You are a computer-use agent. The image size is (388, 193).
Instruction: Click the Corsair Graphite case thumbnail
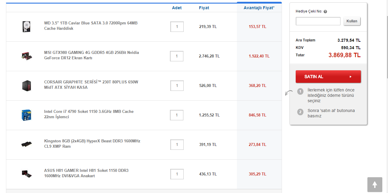coord(27,85)
